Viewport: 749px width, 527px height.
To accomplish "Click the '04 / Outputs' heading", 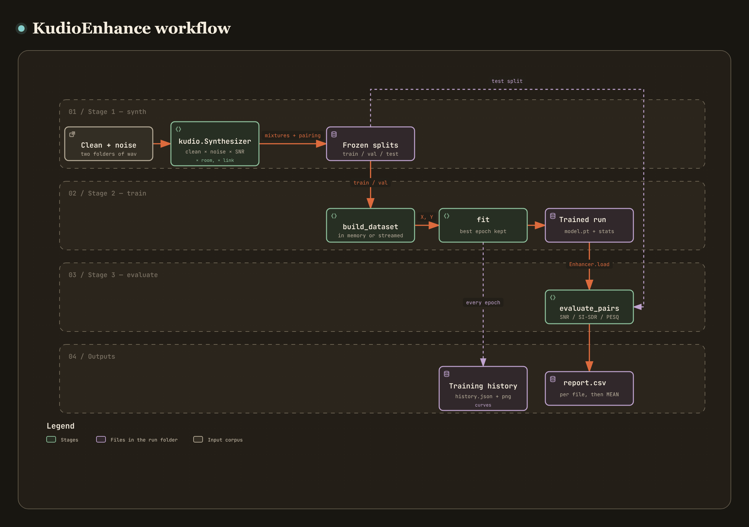I will pyautogui.click(x=92, y=357).
